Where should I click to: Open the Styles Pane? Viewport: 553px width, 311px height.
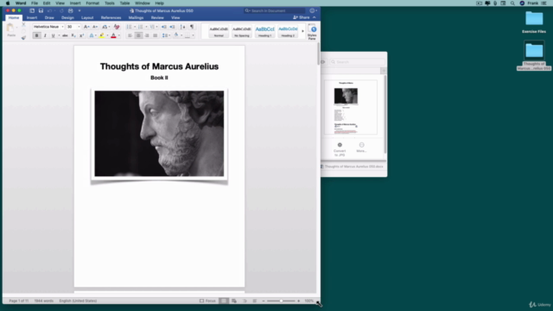point(312,31)
